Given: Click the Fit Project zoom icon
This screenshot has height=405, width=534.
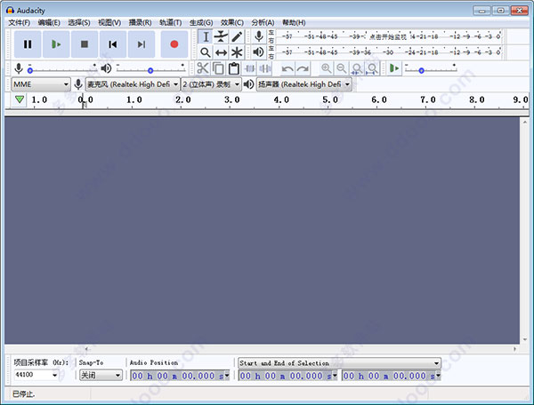Looking at the screenshot, I should tap(372, 68).
